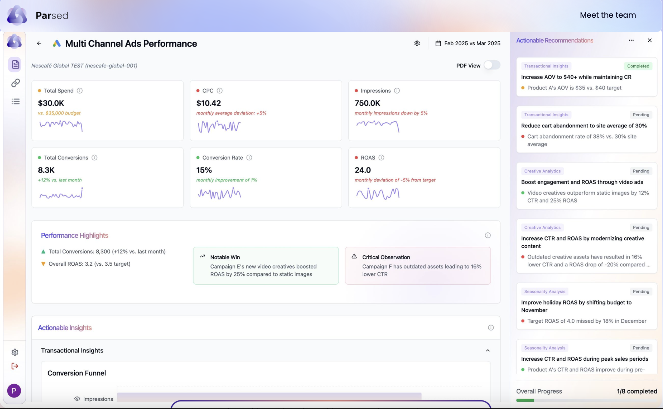The height and width of the screenshot is (409, 663).
Task: Open dashboard settings gear near the date range
Action: pyautogui.click(x=417, y=43)
